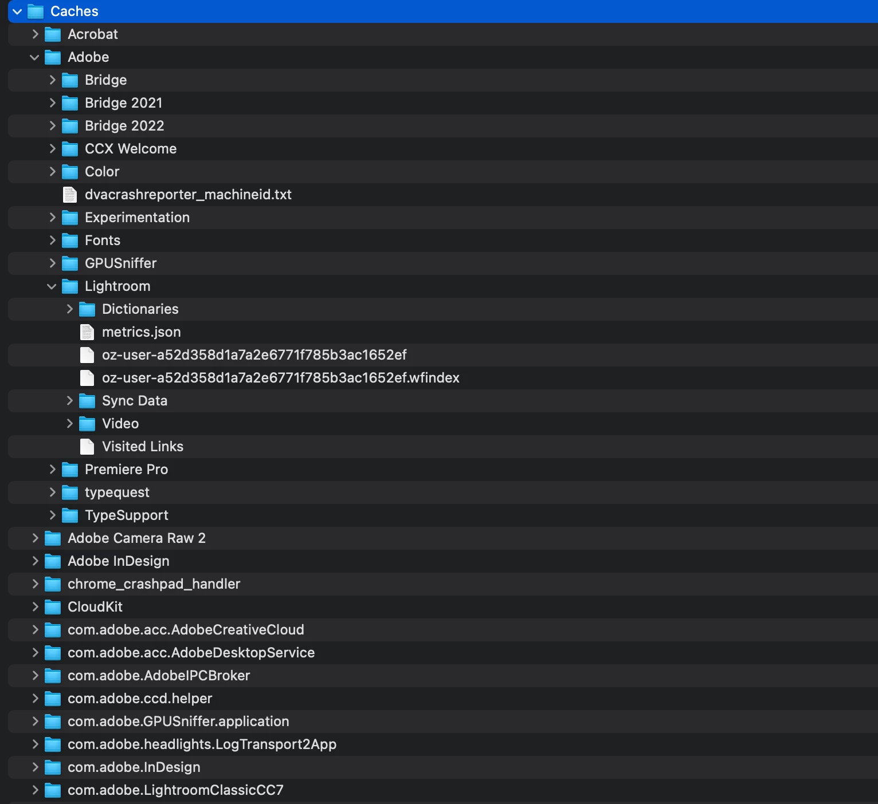Select the com.adobe.InDesign folder name
The height and width of the screenshot is (804, 878).
pyautogui.click(x=134, y=767)
